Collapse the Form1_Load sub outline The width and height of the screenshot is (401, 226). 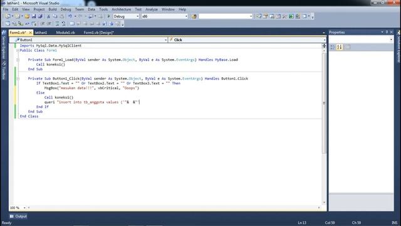click(x=18, y=60)
